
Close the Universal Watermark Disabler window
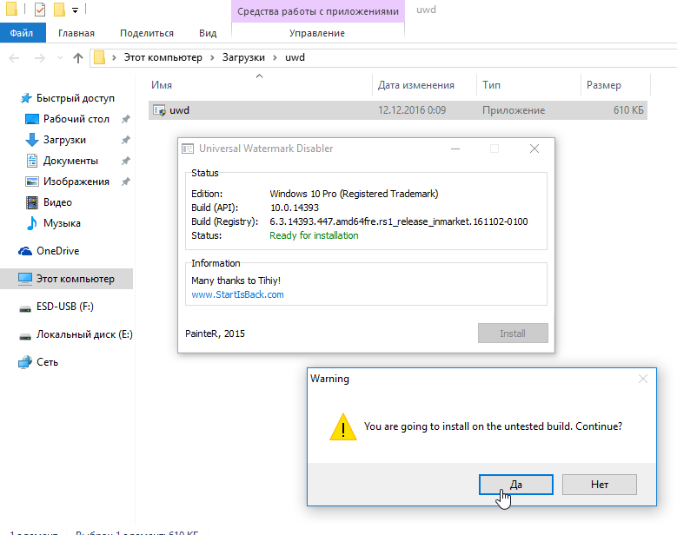534,149
